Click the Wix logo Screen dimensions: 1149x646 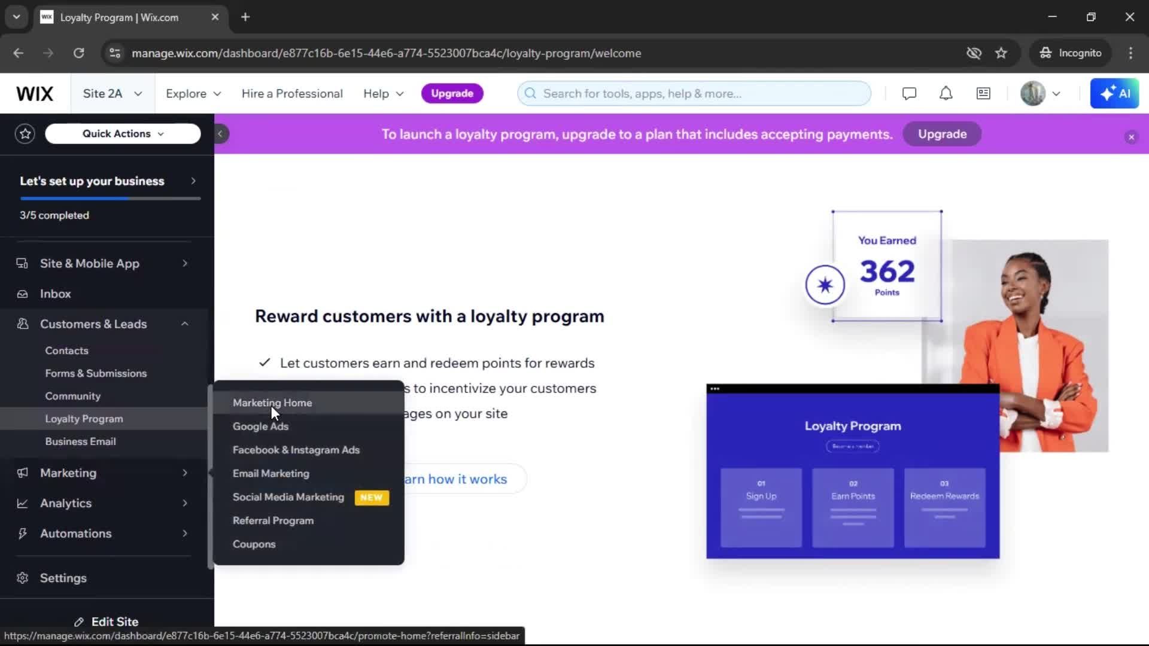click(35, 94)
